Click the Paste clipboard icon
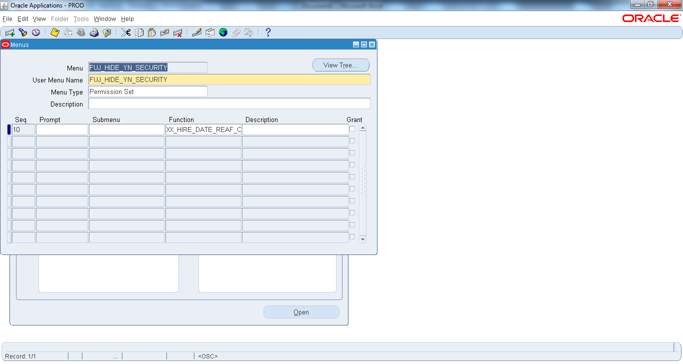683x364 pixels. [x=151, y=32]
